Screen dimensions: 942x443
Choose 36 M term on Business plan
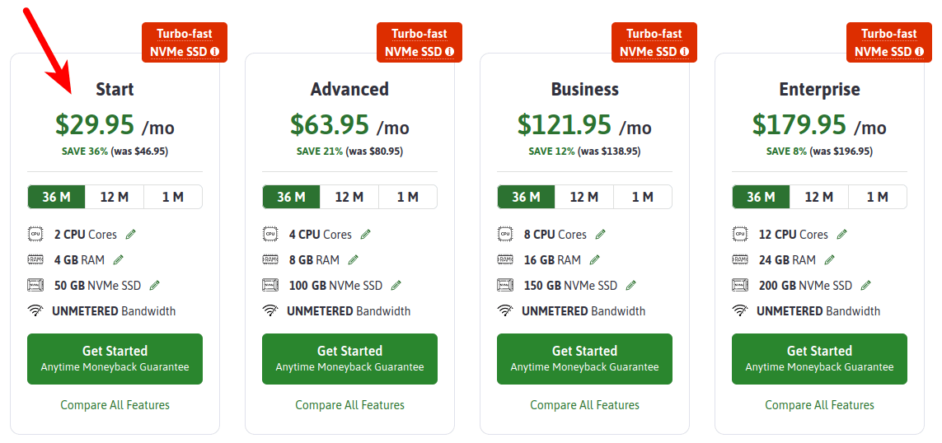point(526,197)
